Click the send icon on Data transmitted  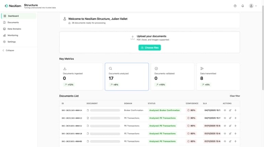(202, 68)
